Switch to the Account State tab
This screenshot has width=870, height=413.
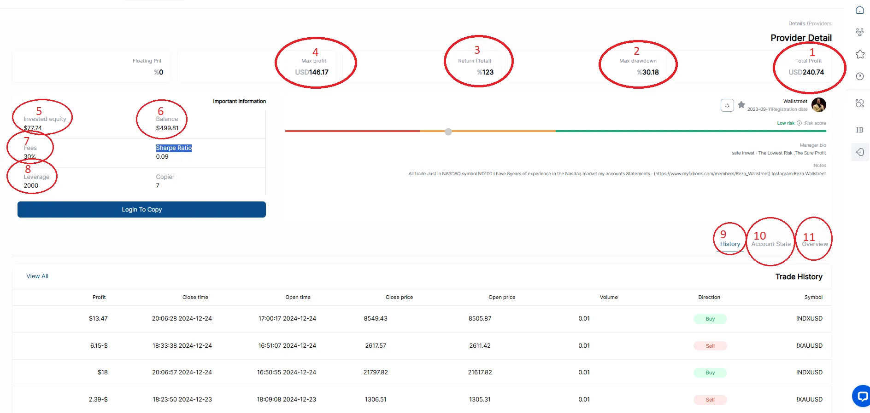[x=771, y=244]
